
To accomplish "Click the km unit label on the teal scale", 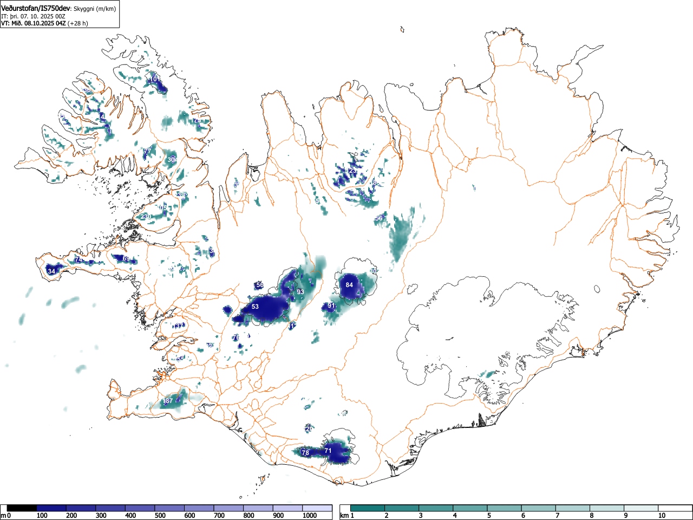I will 344,516.
